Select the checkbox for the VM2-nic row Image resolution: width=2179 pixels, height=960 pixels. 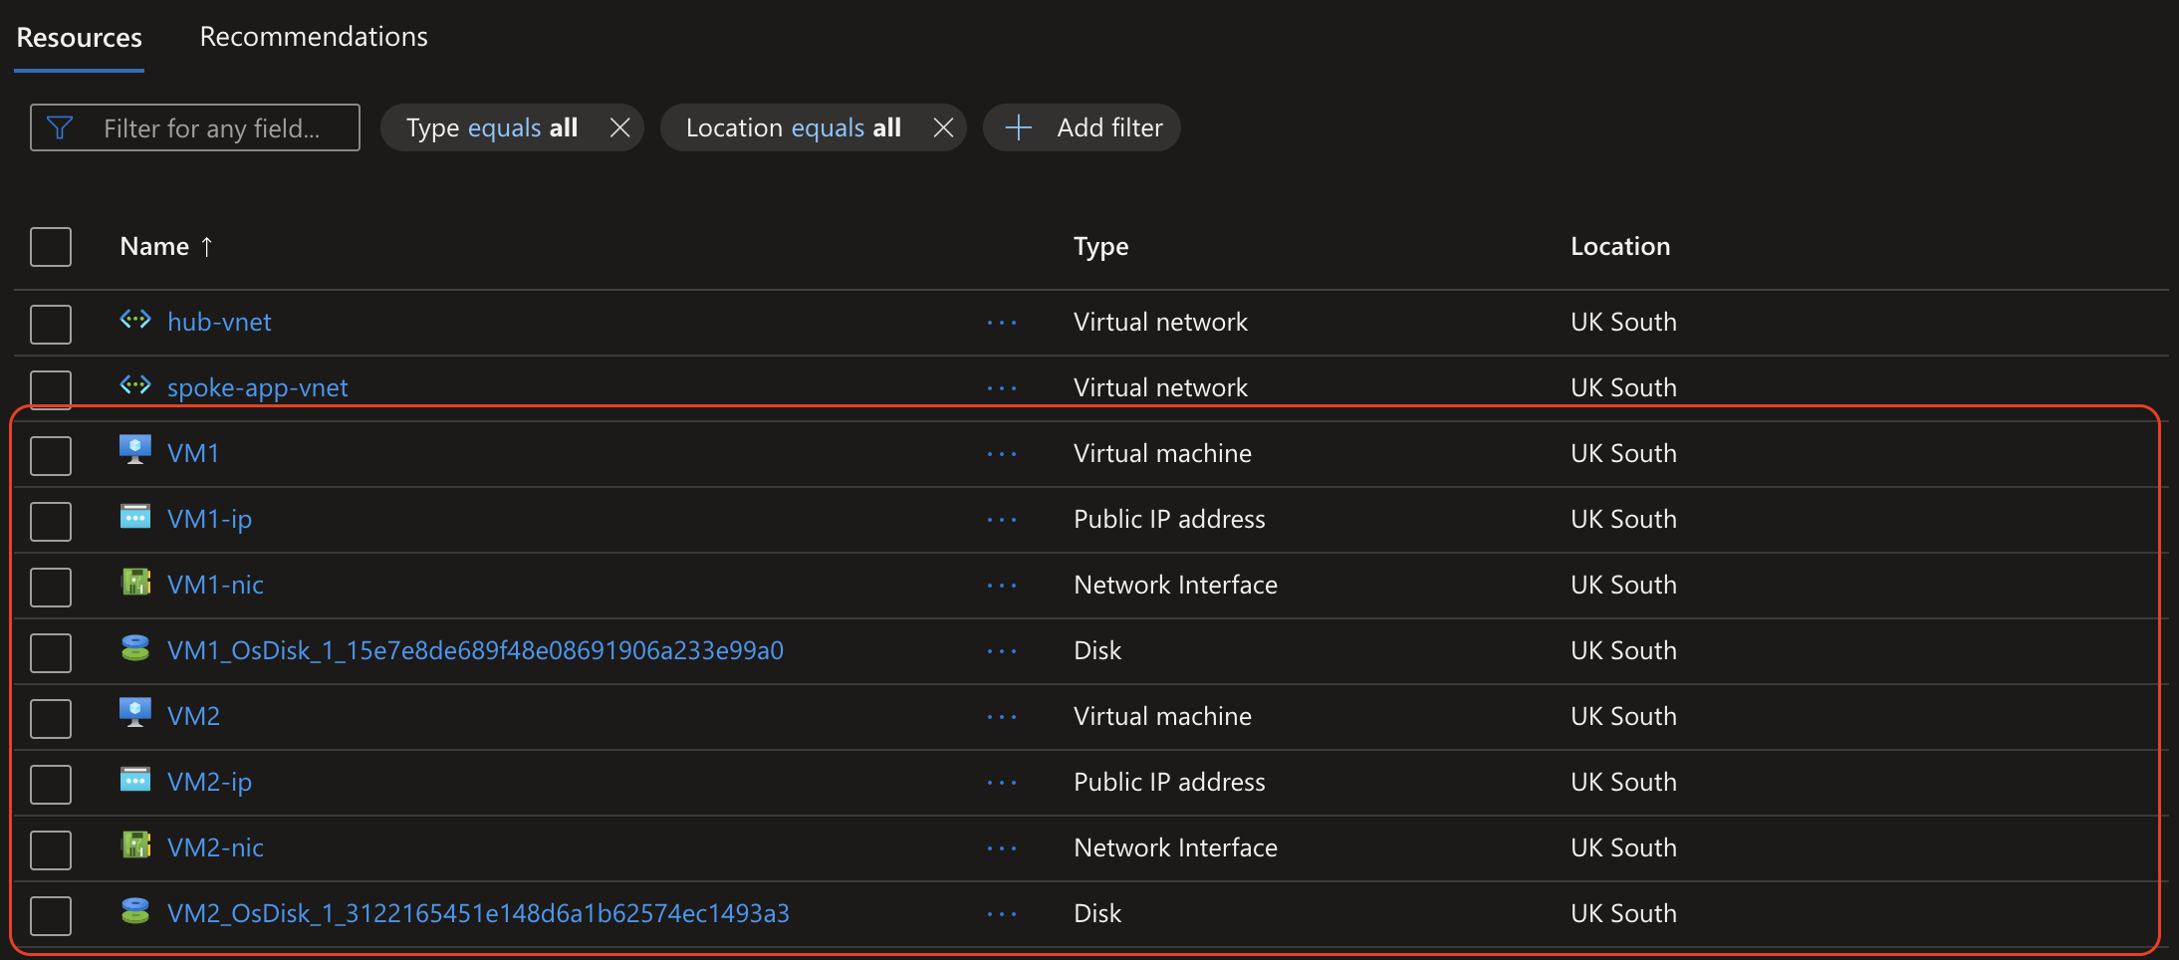click(x=51, y=849)
